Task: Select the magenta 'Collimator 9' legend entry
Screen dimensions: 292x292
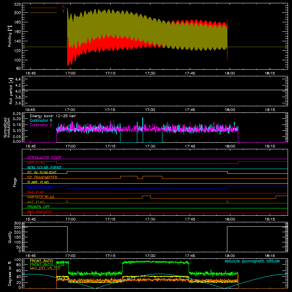Action: pyautogui.click(x=41, y=125)
